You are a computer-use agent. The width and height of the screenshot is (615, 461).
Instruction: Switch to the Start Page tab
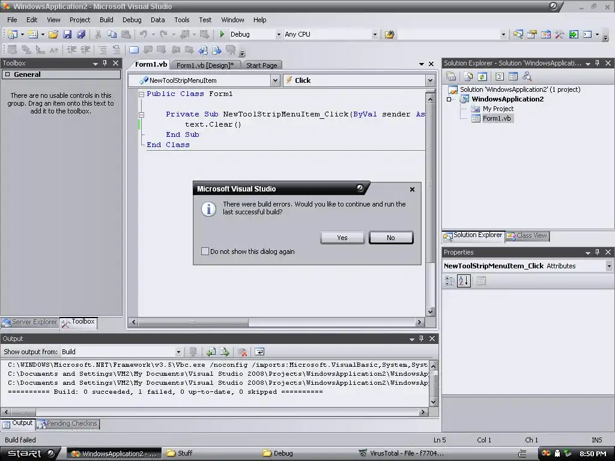(x=261, y=65)
